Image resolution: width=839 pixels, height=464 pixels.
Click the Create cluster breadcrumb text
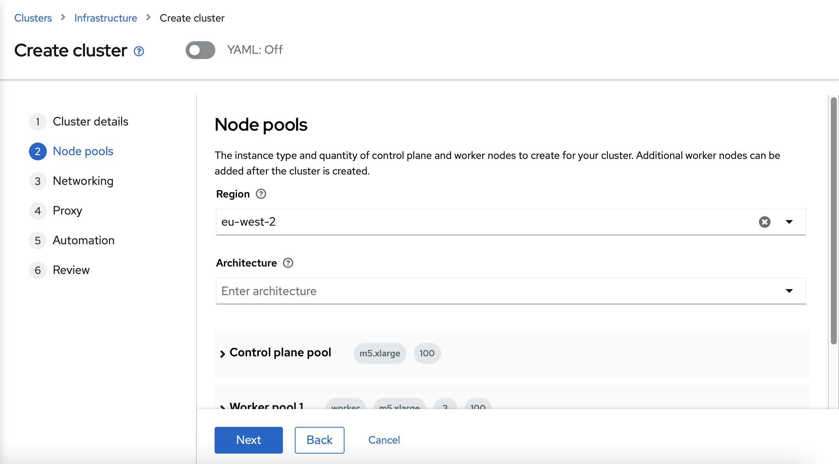point(192,18)
